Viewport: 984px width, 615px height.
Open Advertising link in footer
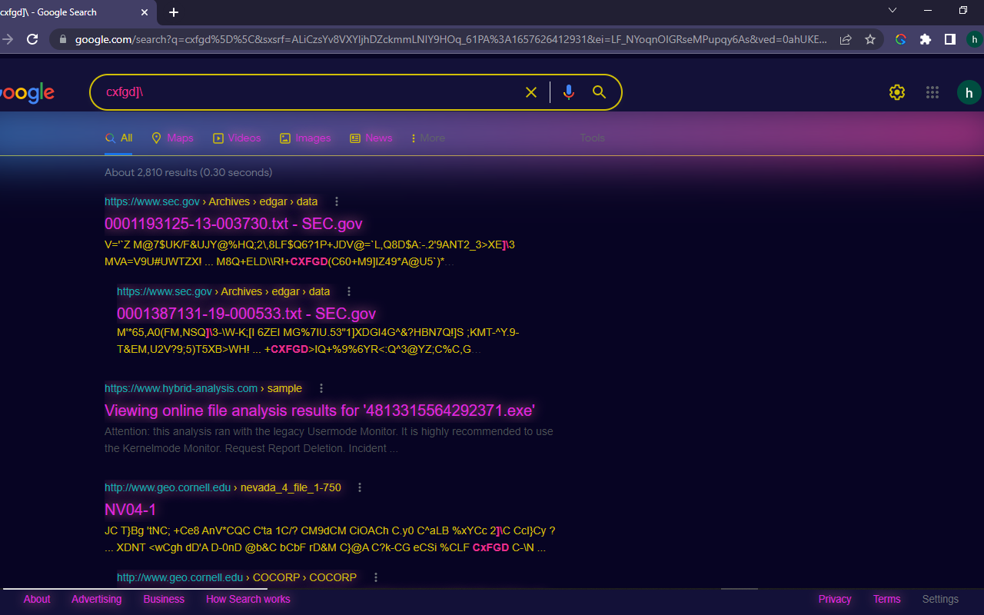coord(96,599)
